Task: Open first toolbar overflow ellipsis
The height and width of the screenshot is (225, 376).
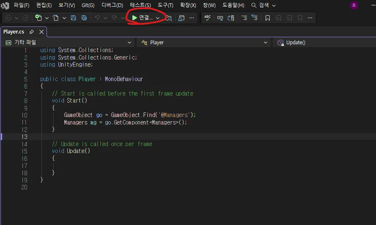Action: coord(192,18)
